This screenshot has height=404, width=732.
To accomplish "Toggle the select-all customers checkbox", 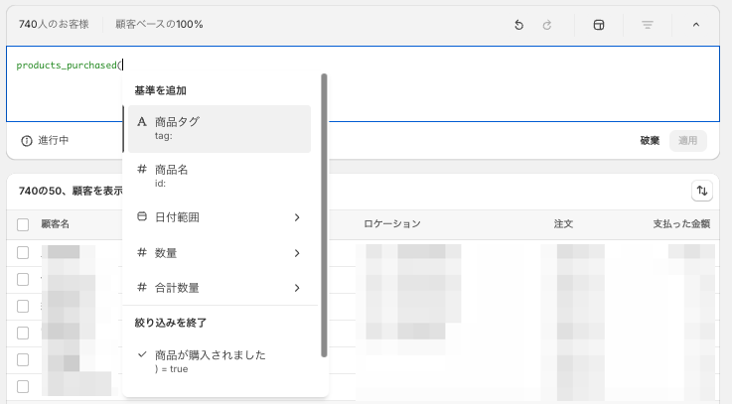I will [23, 224].
